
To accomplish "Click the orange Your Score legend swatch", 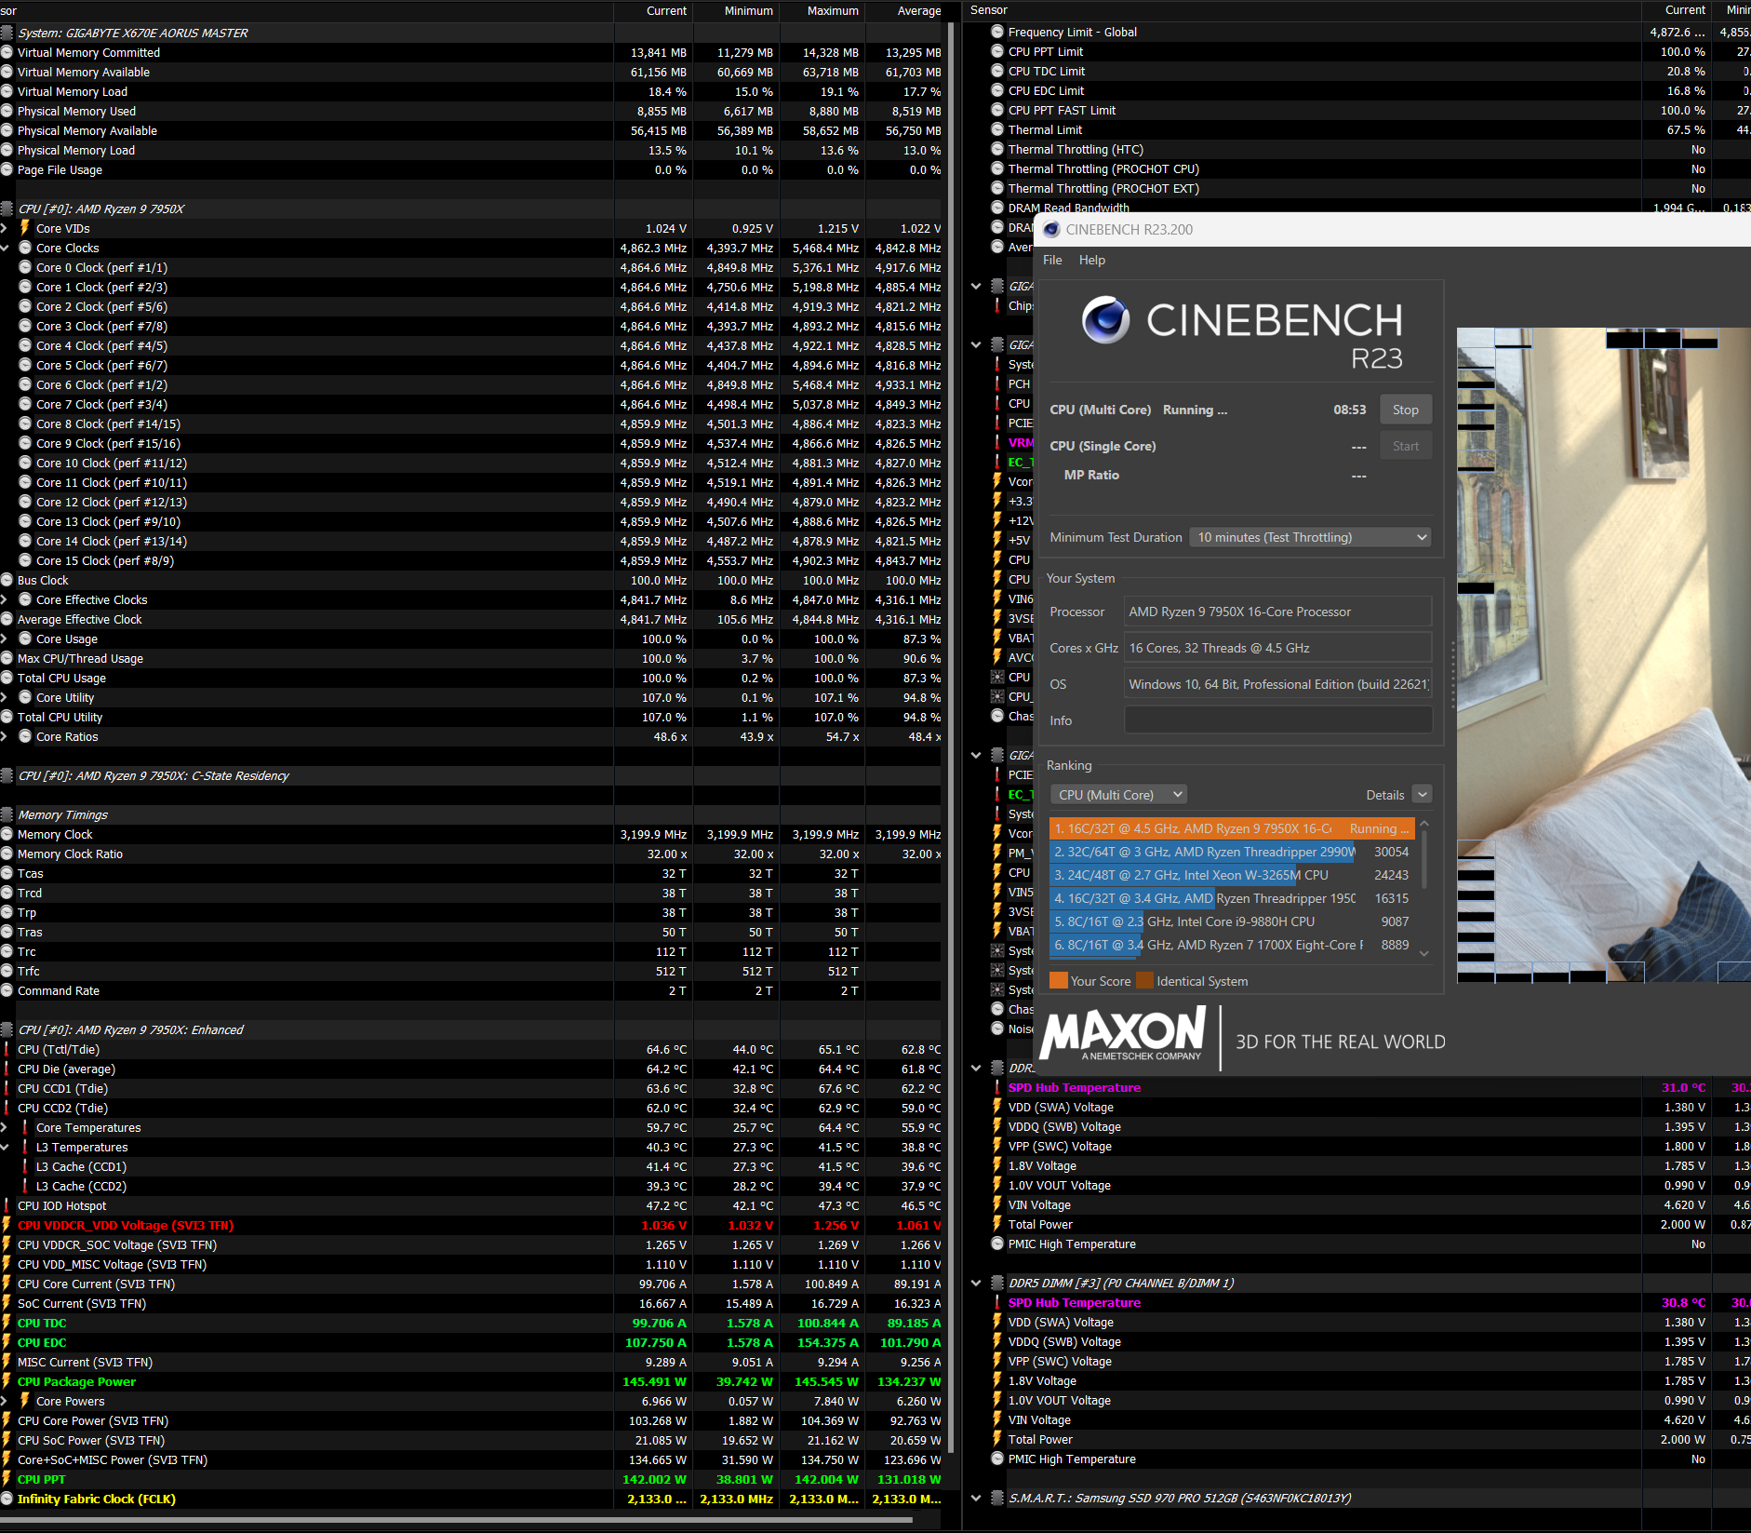I will point(1059,981).
